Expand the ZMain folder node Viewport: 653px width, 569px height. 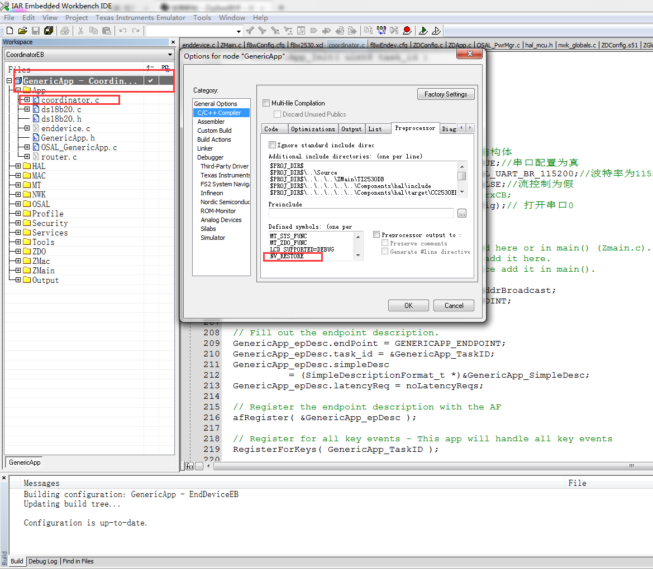click(x=18, y=271)
